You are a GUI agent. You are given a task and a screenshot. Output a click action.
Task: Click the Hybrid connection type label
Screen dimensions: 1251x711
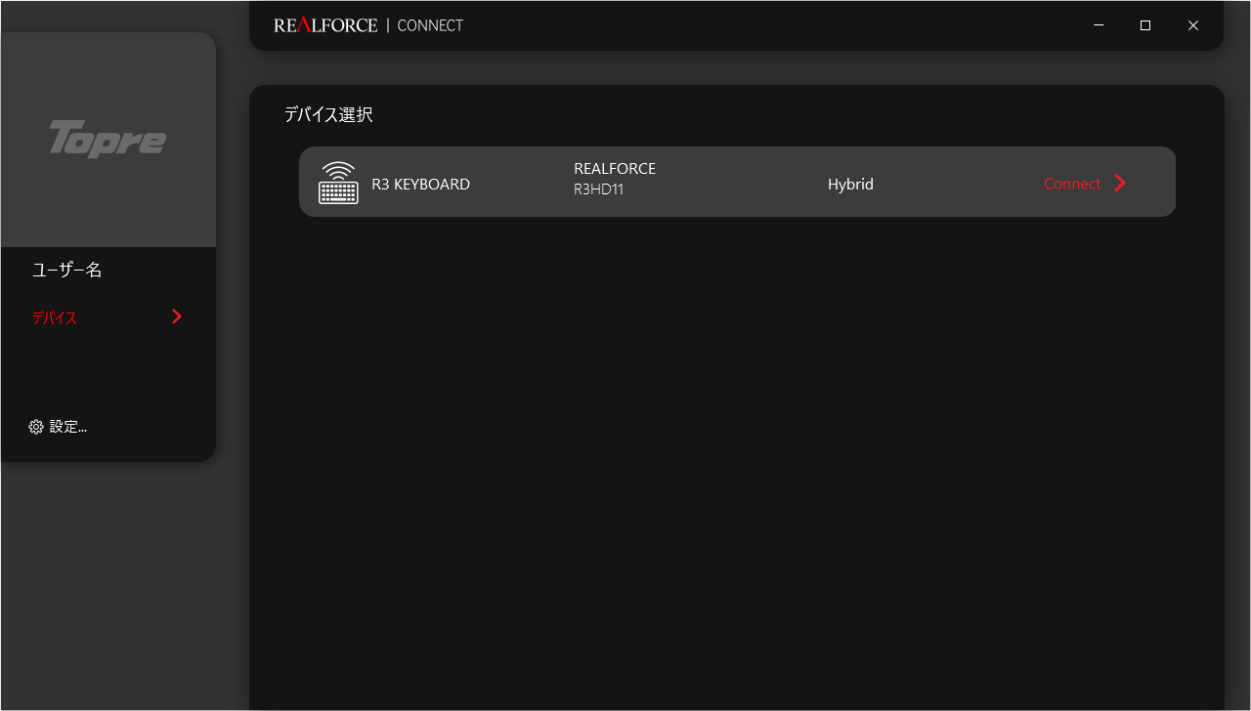850,184
